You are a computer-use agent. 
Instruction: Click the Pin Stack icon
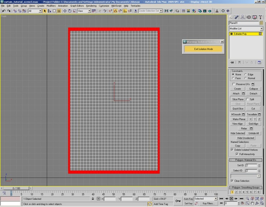(232, 62)
